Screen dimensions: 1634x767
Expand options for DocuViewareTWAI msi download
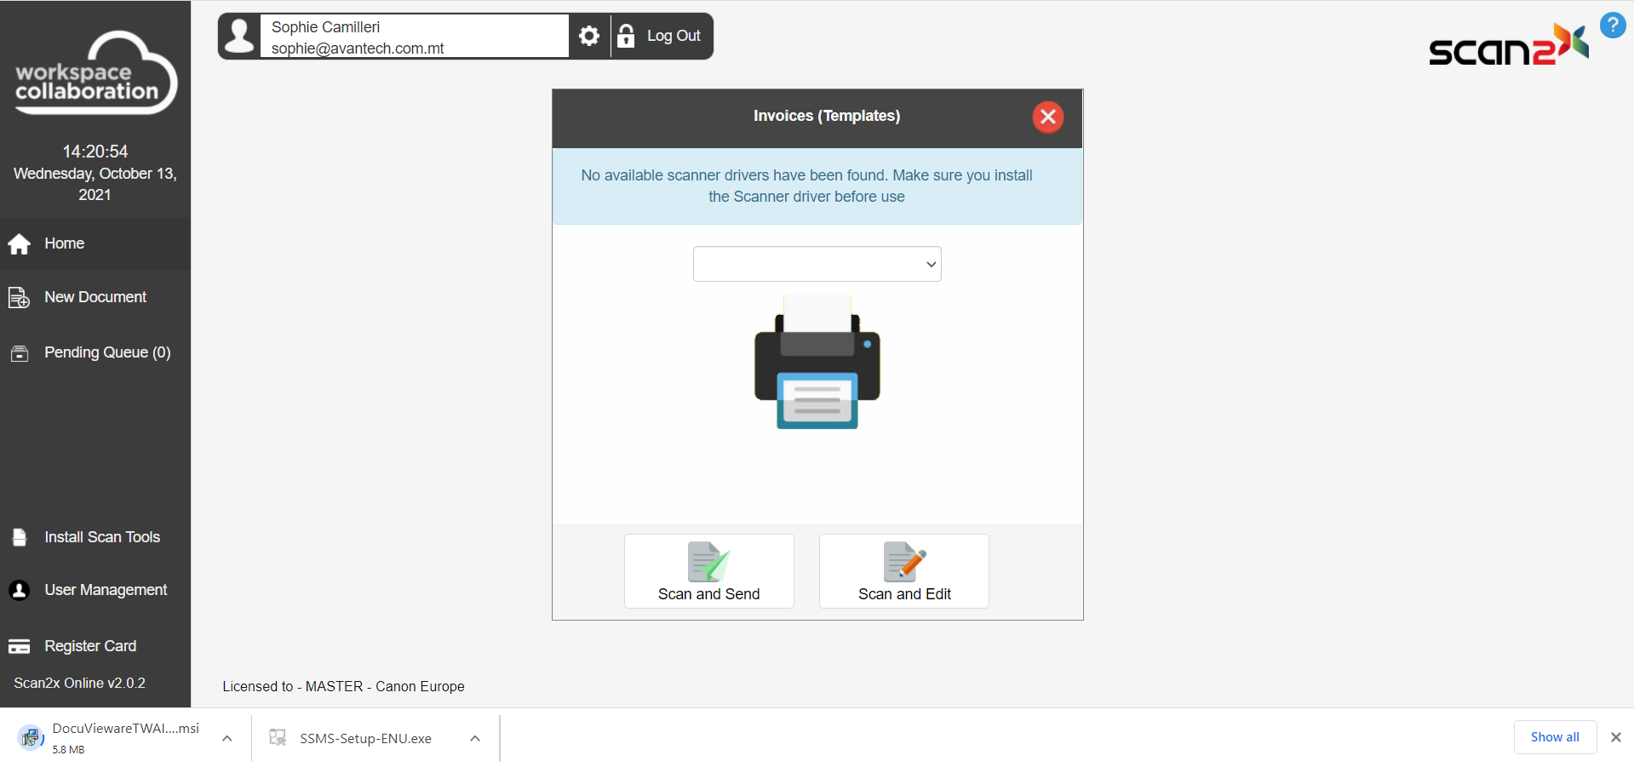pyautogui.click(x=227, y=738)
